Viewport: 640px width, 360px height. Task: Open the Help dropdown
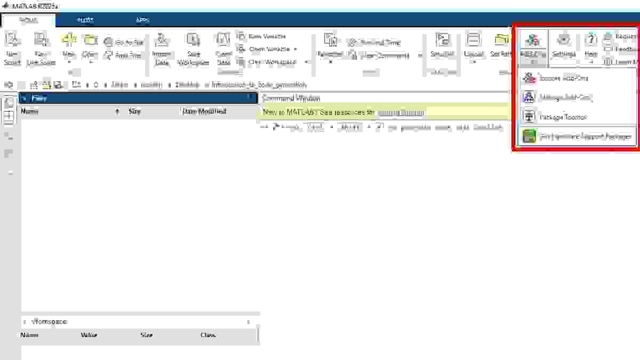pyautogui.click(x=590, y=48)
